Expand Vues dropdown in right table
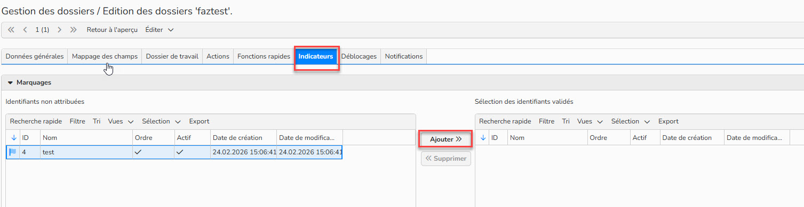 [x=590, y=121]
